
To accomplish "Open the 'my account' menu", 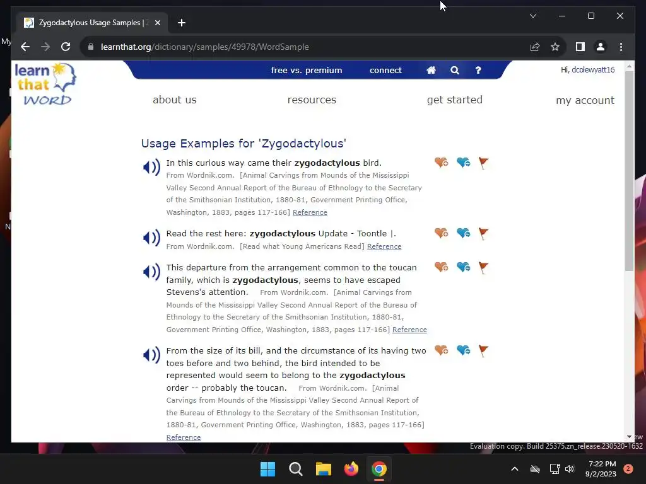I will tap(585, 100).
